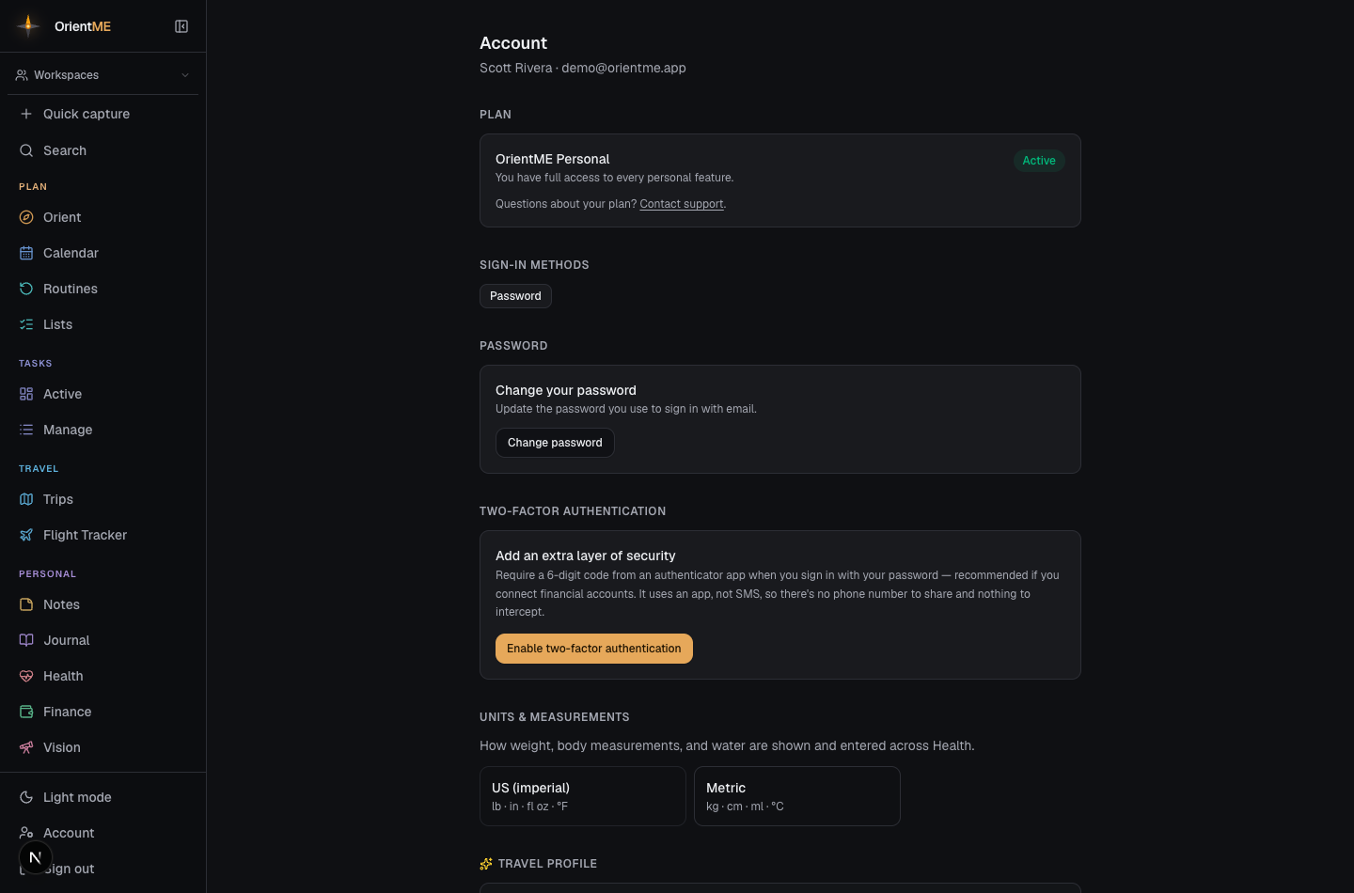Click the Quick capture plus icon
Screen dimensions: 1354x893
(x=26, y=114)
